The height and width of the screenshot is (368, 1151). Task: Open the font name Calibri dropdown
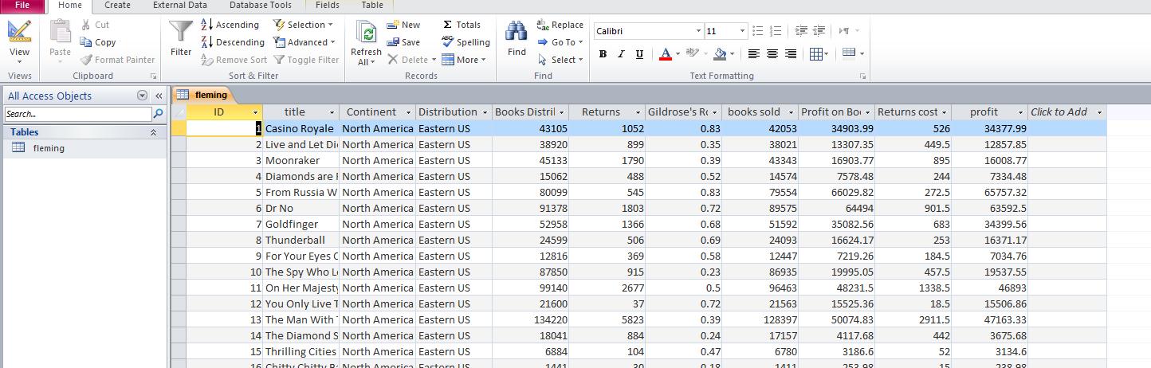pos(698,31)
